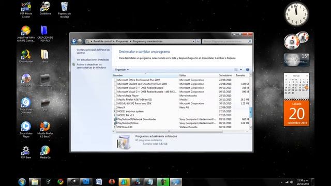
Task: Click the network signal tray icon
Action: 287,182
